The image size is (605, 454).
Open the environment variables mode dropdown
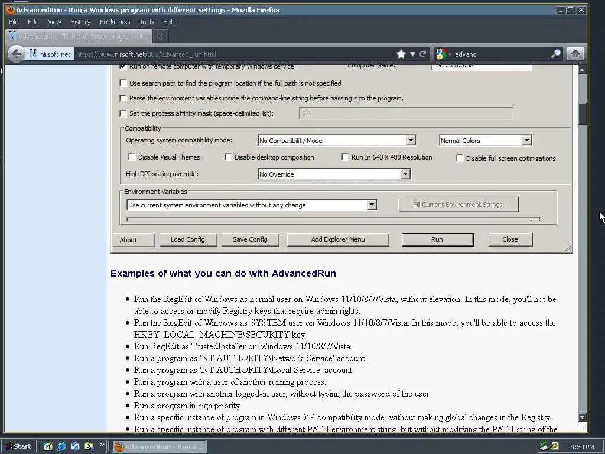point(372,205)
